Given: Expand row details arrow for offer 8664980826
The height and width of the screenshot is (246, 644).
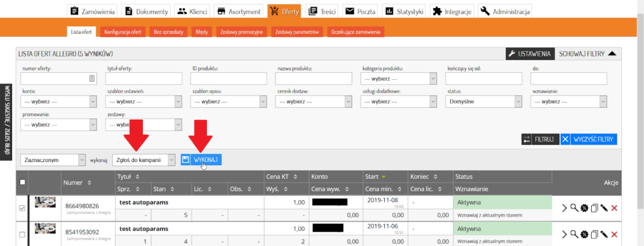Looking at the screenshot, I should [564, 208].
